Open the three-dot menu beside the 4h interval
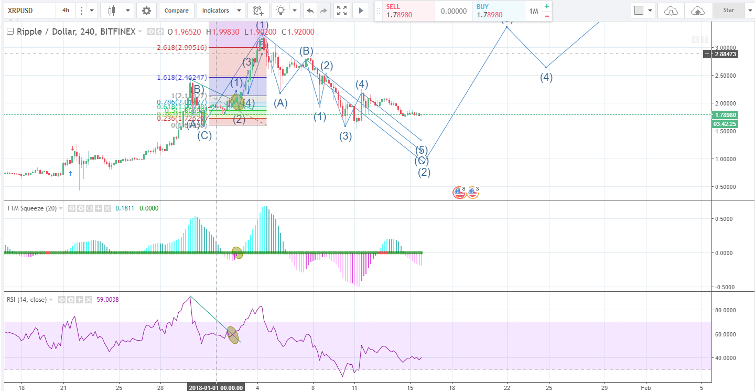Image resolution: width=755 pixels, height=391 pixels. (81, 10)
